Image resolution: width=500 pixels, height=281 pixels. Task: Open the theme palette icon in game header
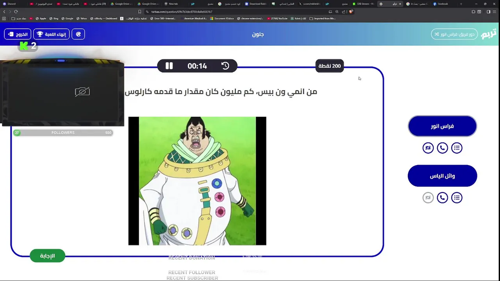click(78, 34)
